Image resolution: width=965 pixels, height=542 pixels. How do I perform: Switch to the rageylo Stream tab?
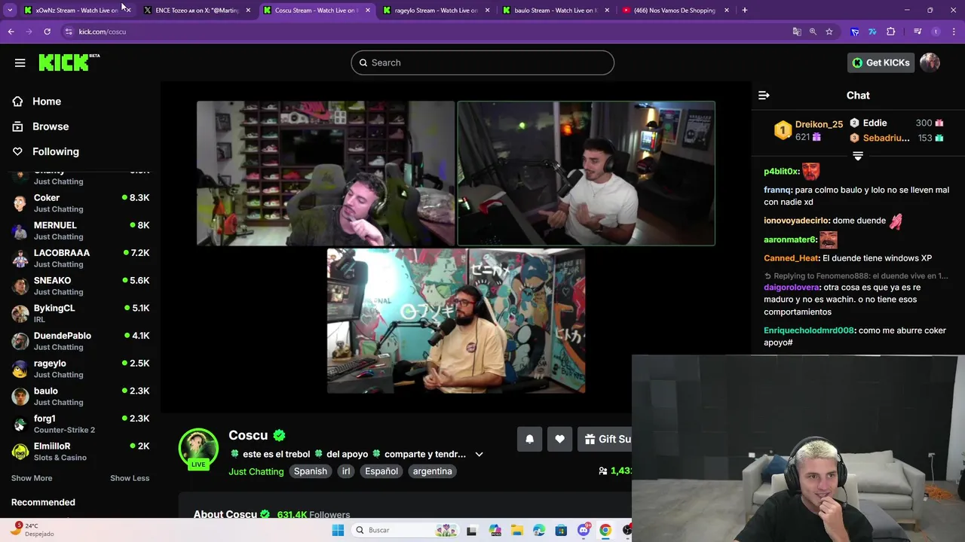click(437, 11)
